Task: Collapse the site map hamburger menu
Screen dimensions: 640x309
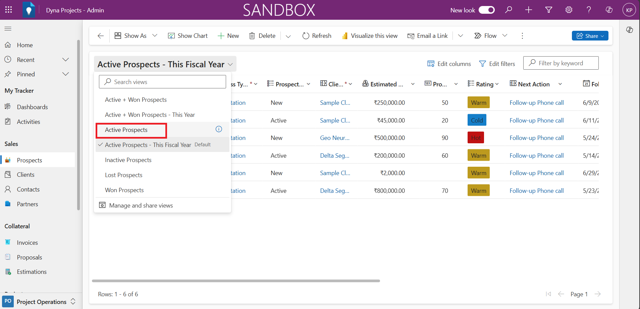Action: [8, 29]
